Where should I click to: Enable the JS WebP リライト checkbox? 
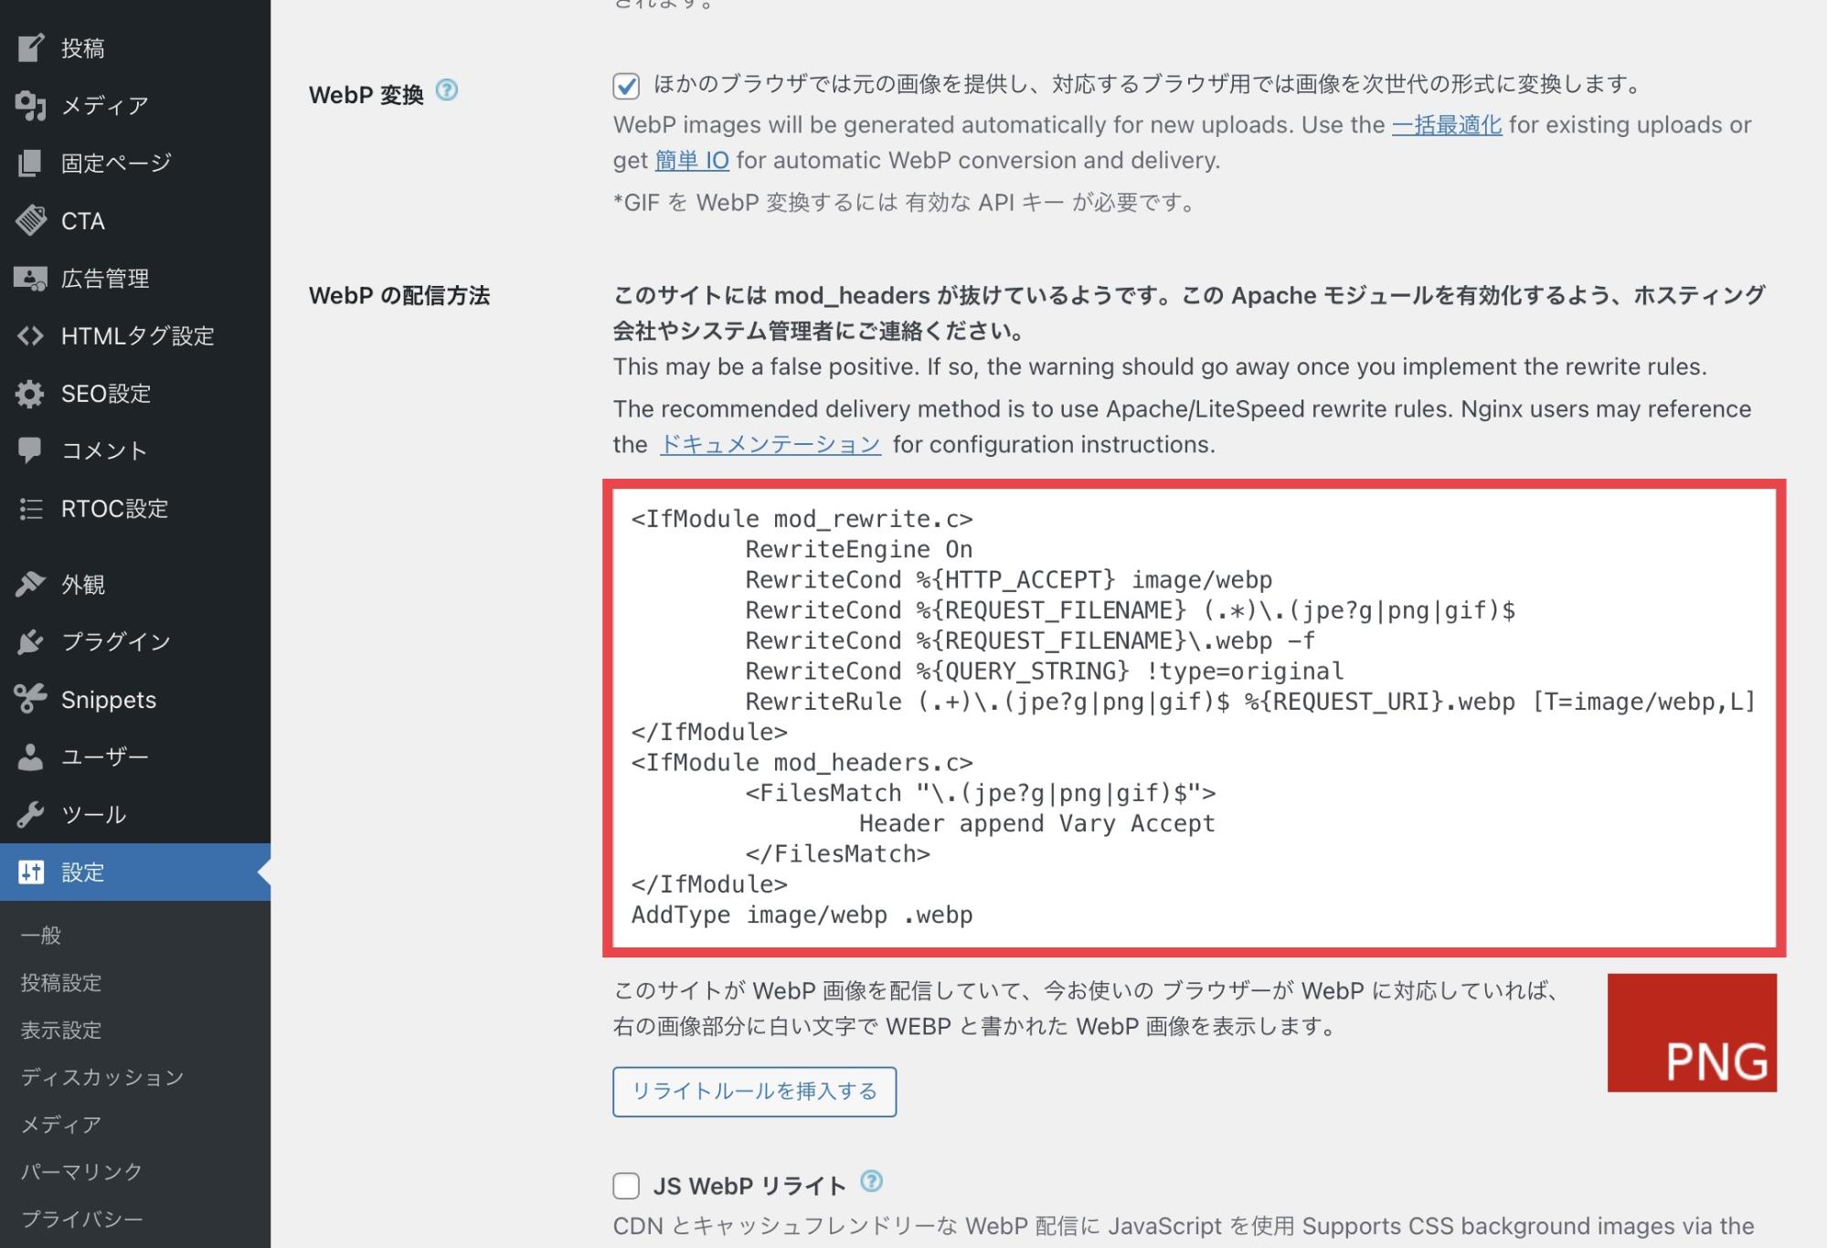click(x=626, y=1186)
